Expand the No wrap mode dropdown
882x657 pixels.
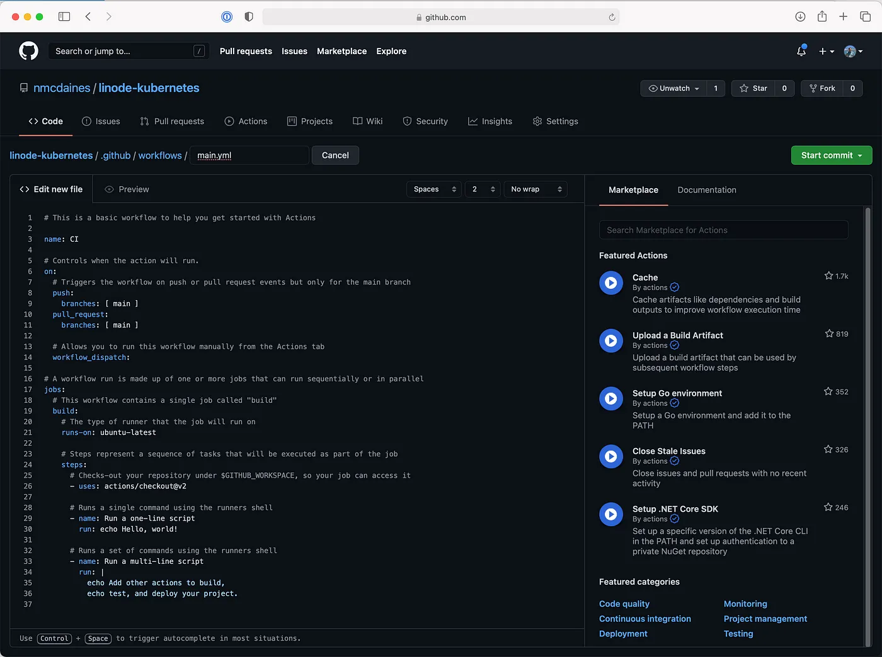pyautogui.click(x=535, y=189)
